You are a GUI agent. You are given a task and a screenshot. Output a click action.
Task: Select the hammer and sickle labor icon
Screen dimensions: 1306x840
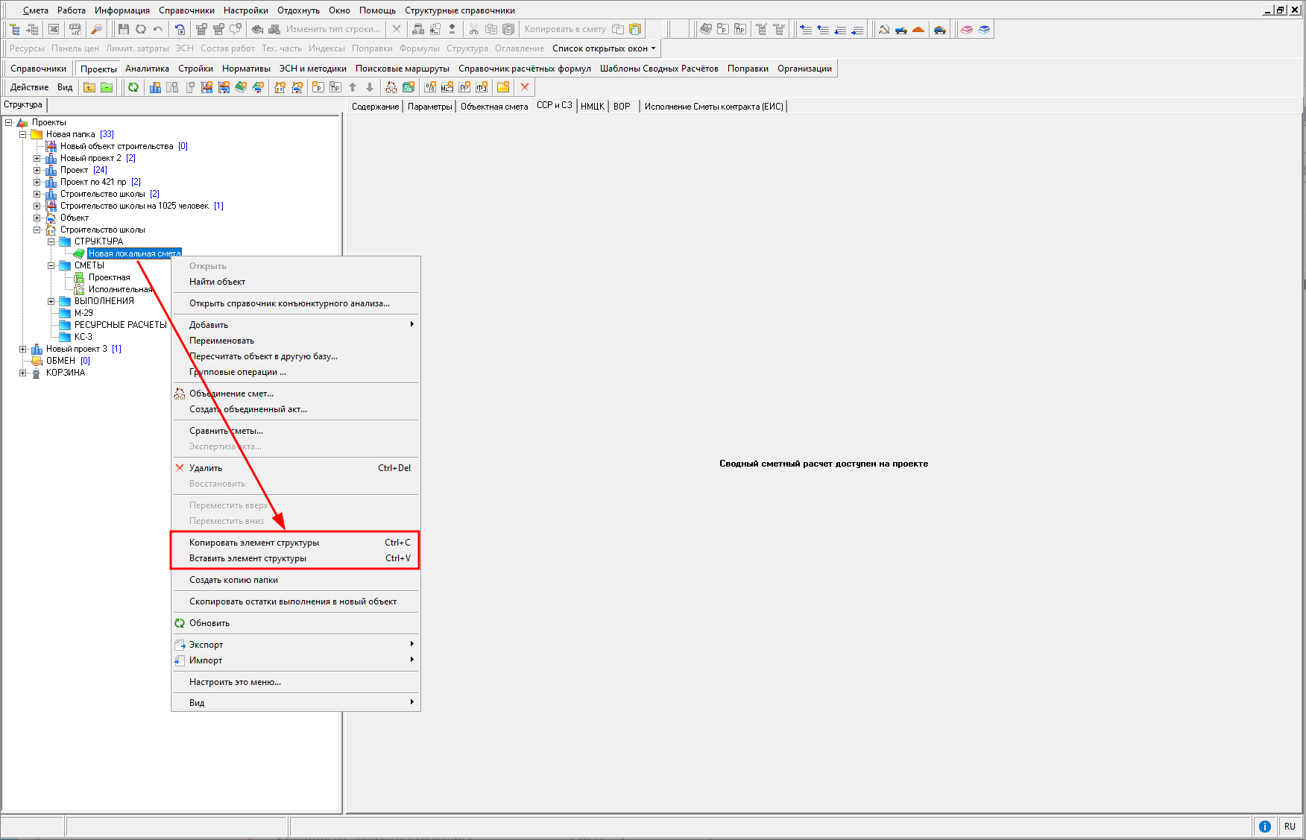point(884,29)
